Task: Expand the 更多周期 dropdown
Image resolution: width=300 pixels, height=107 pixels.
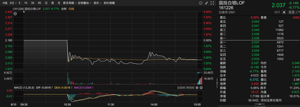Action: click(x=70, y=3)
